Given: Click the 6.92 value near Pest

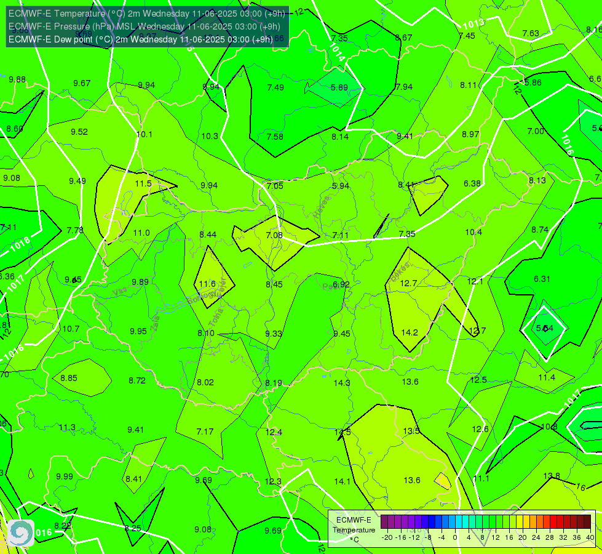Looking at the screenshot, I should (341, 284).
